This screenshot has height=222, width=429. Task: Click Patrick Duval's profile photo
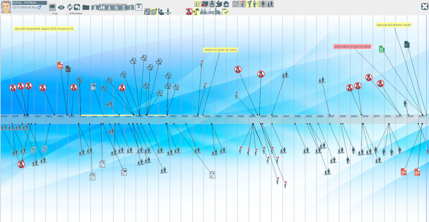pyautogui.click(x=6, y=7)
